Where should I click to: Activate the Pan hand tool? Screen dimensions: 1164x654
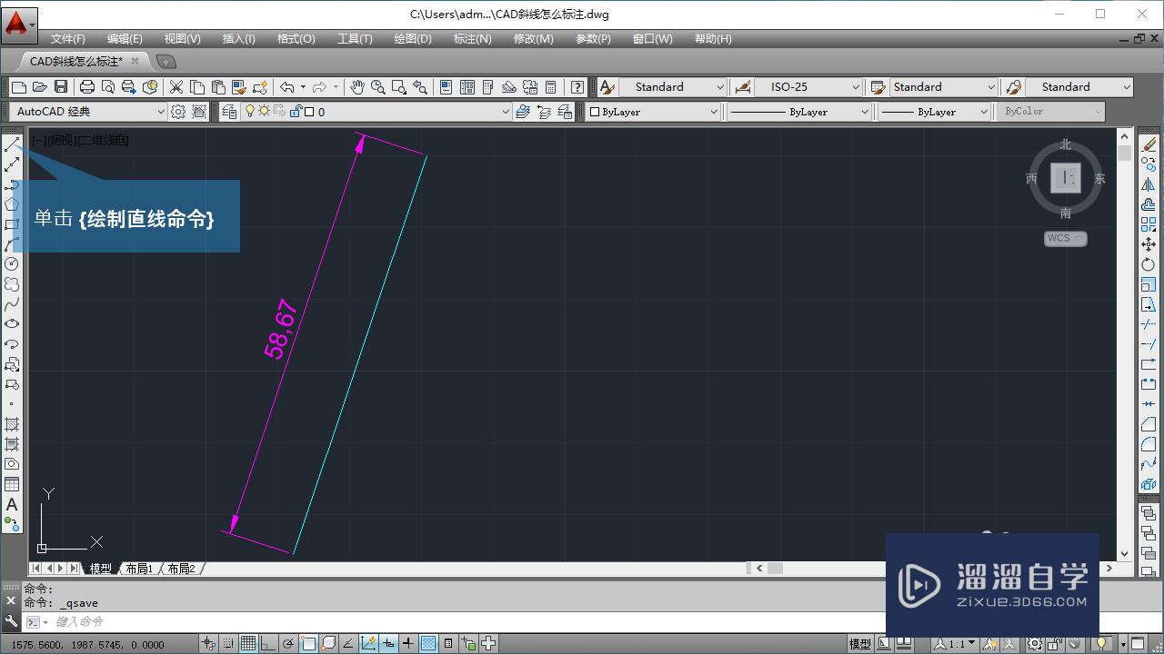[x=357, y=87]
